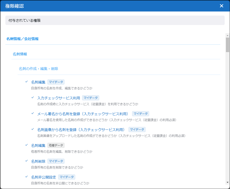Toggle the 名刺削除 checkmark
Viewport: 230px width, 189px height.
pyautogui.click(x=27, y=161)
